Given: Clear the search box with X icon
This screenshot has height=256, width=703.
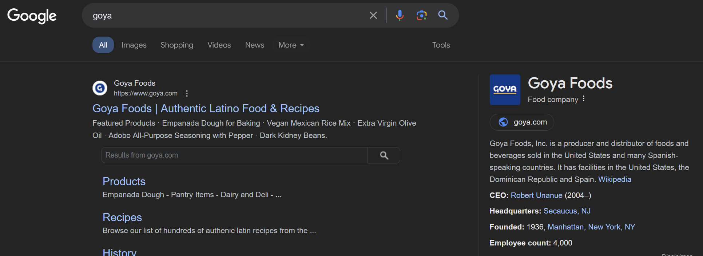Looking at the screenshot, I should point(373,15).
